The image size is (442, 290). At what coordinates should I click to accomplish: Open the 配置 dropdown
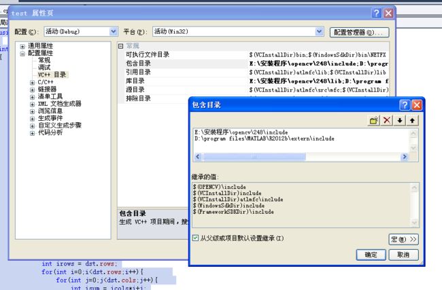pyautogui.click(x=113, y=31)
